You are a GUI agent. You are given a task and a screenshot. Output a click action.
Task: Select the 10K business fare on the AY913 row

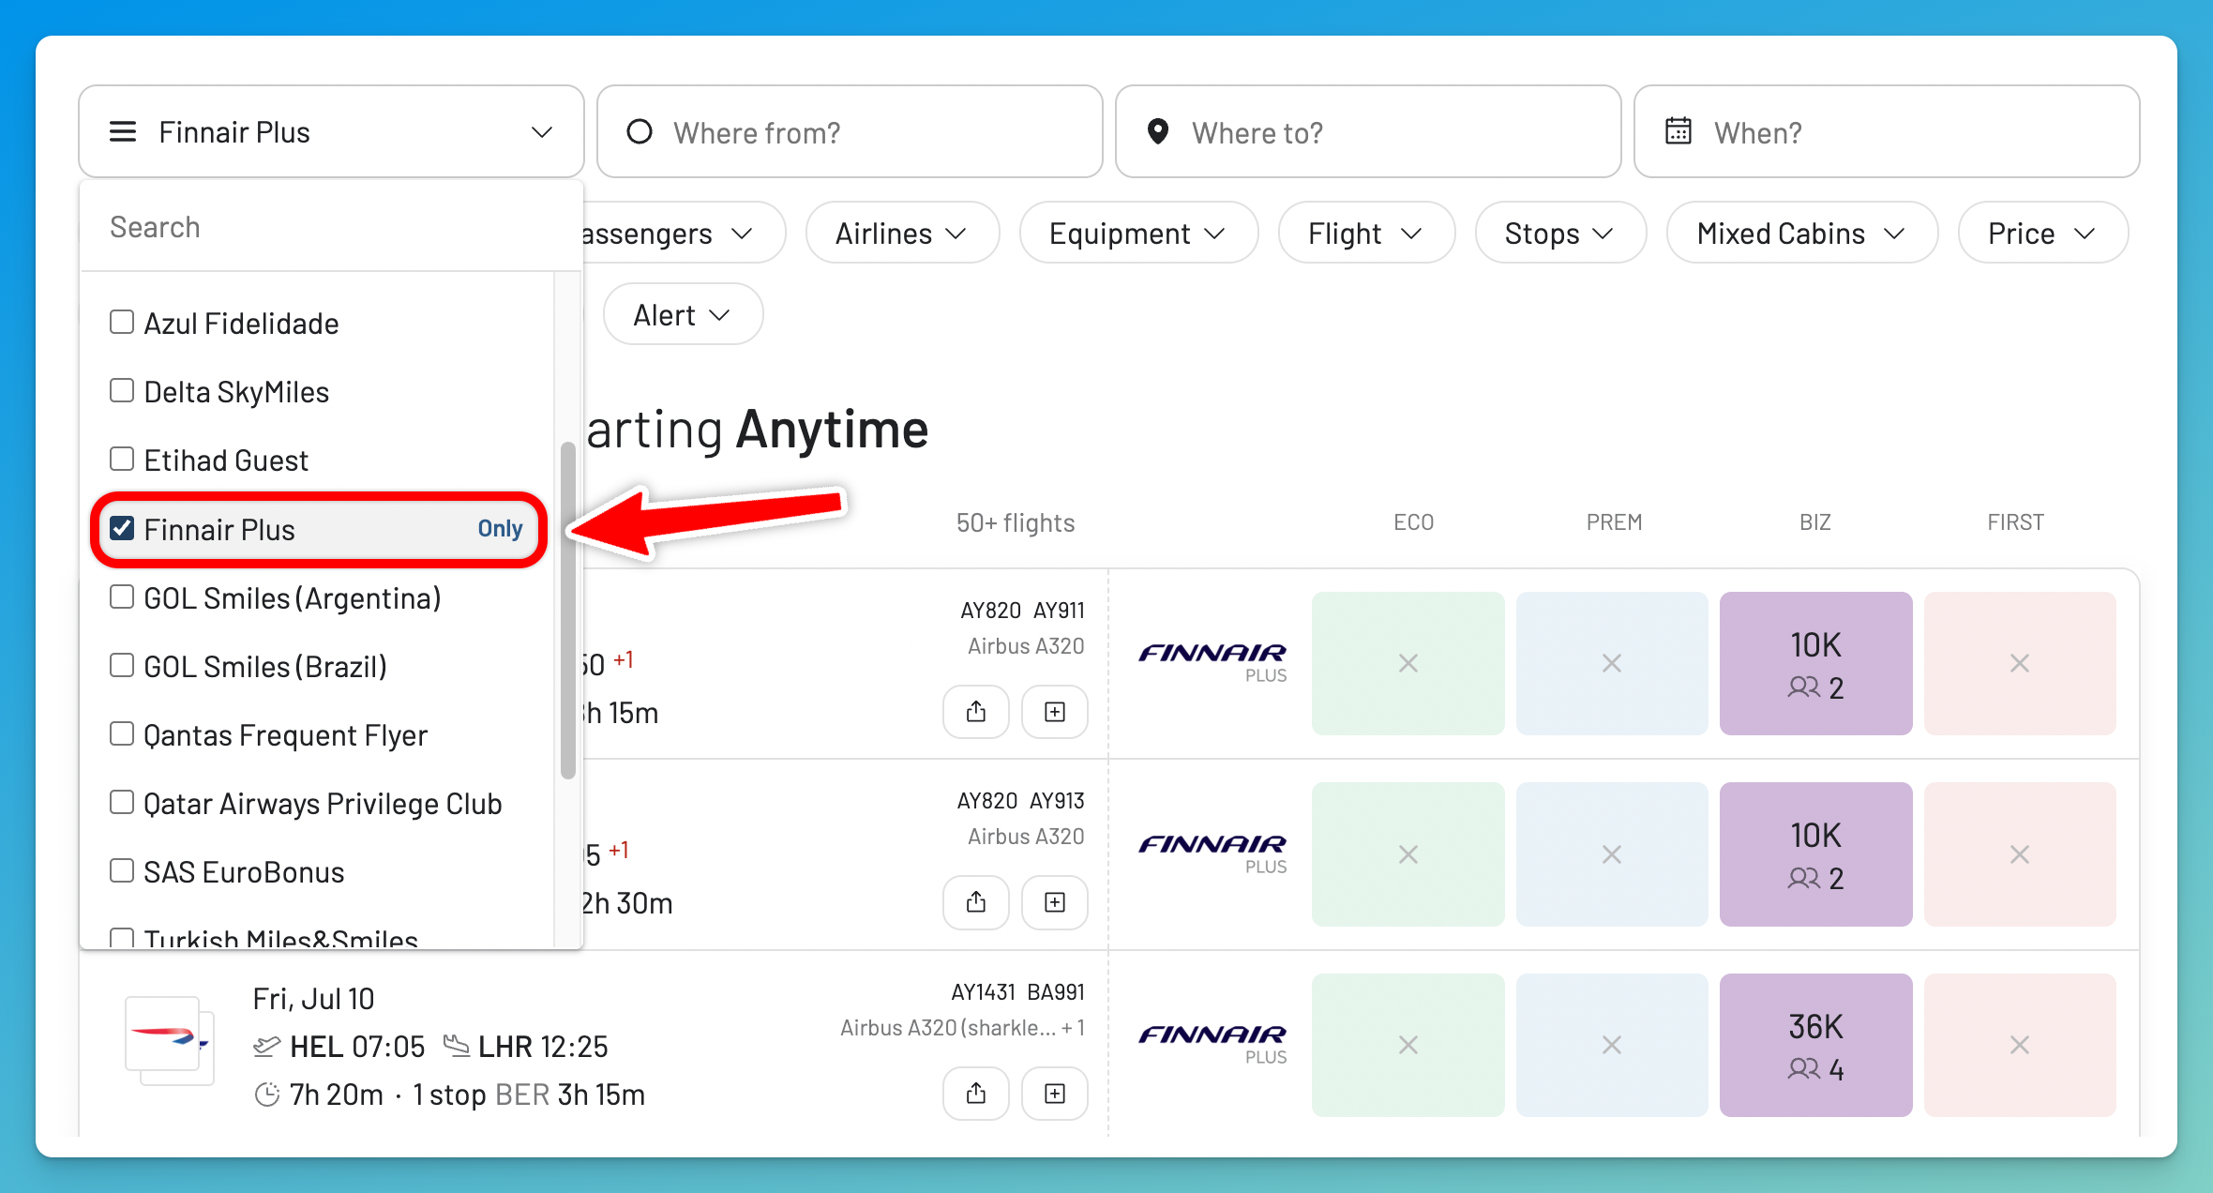click(1815, 854)
